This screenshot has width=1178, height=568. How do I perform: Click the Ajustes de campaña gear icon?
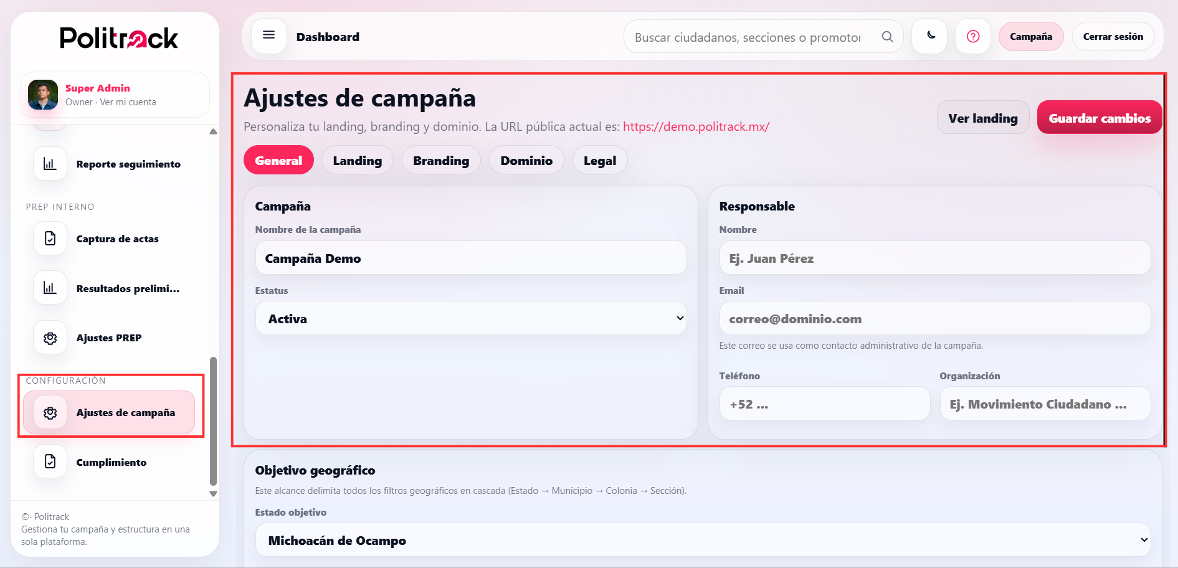(49, 412)
